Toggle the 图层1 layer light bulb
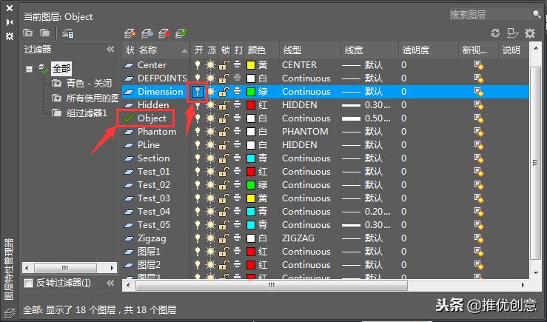 [x=198, y=252]
